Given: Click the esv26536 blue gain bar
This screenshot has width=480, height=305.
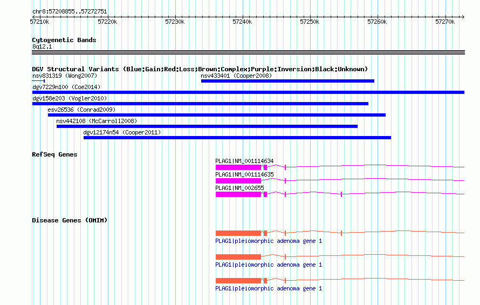Looking at the screenshot, I should [x=216, y=115].
